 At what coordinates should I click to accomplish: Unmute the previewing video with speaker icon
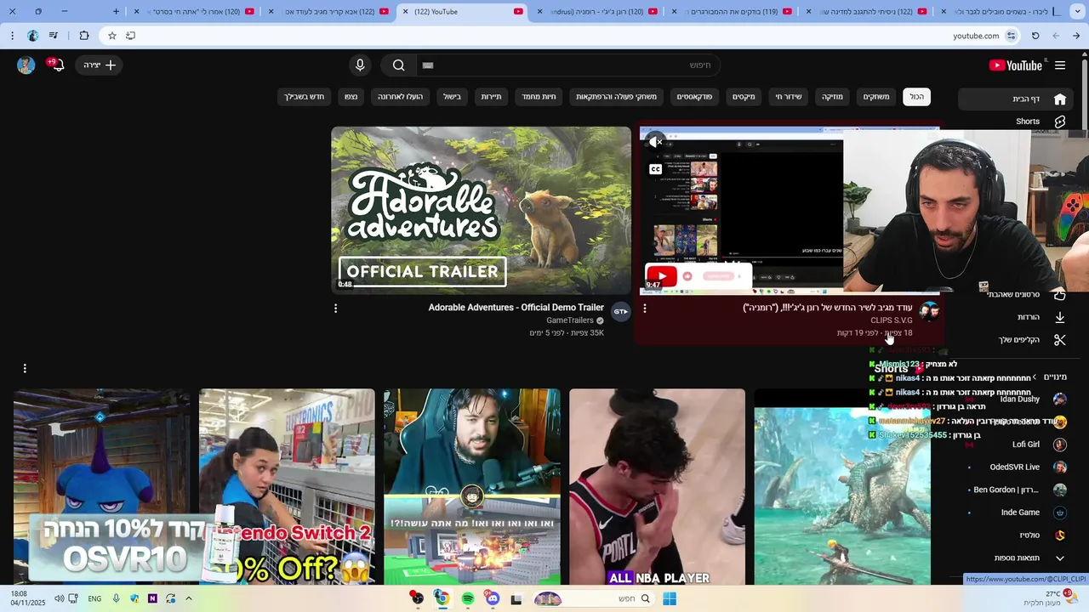(655, 143)
